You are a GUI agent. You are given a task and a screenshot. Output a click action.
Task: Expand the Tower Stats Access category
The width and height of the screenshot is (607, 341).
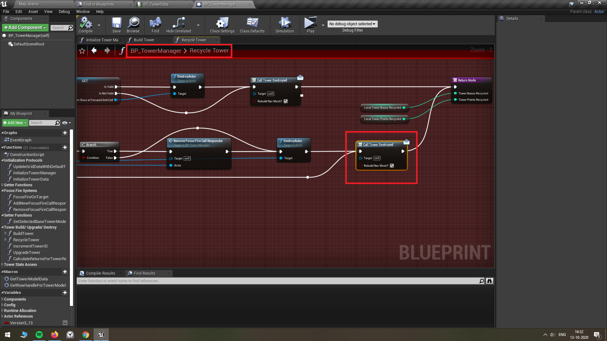20,265
